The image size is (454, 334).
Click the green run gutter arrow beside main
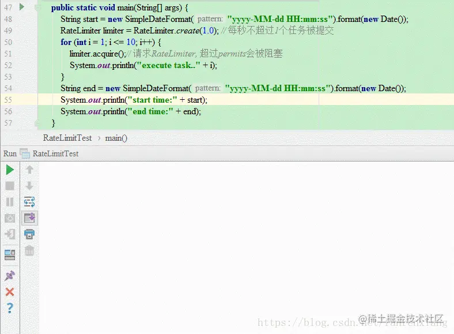coord(22,7)
